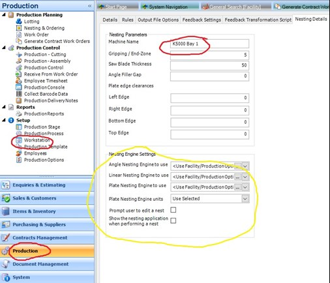Click ellipsis button beside Linear Nesting Engine
Image resolution: width=330 pixels, height=283 pixels.
238,177
